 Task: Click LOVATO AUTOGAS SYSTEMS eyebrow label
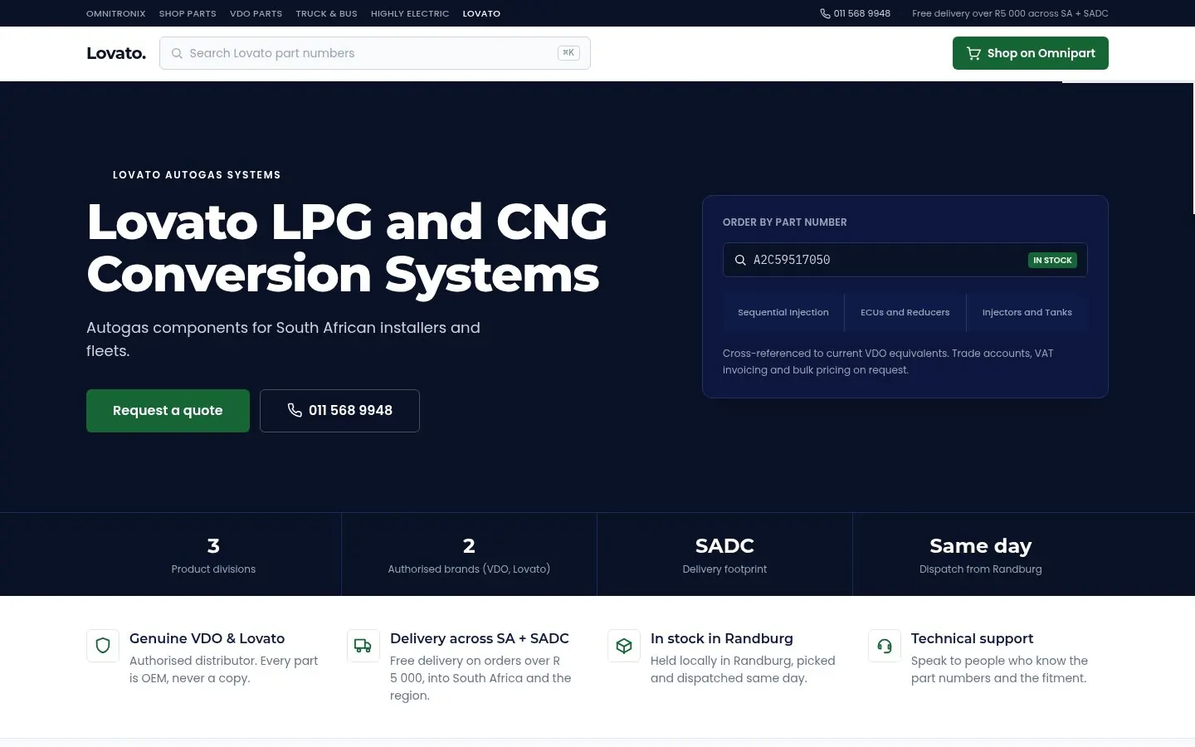click(197, 175)
